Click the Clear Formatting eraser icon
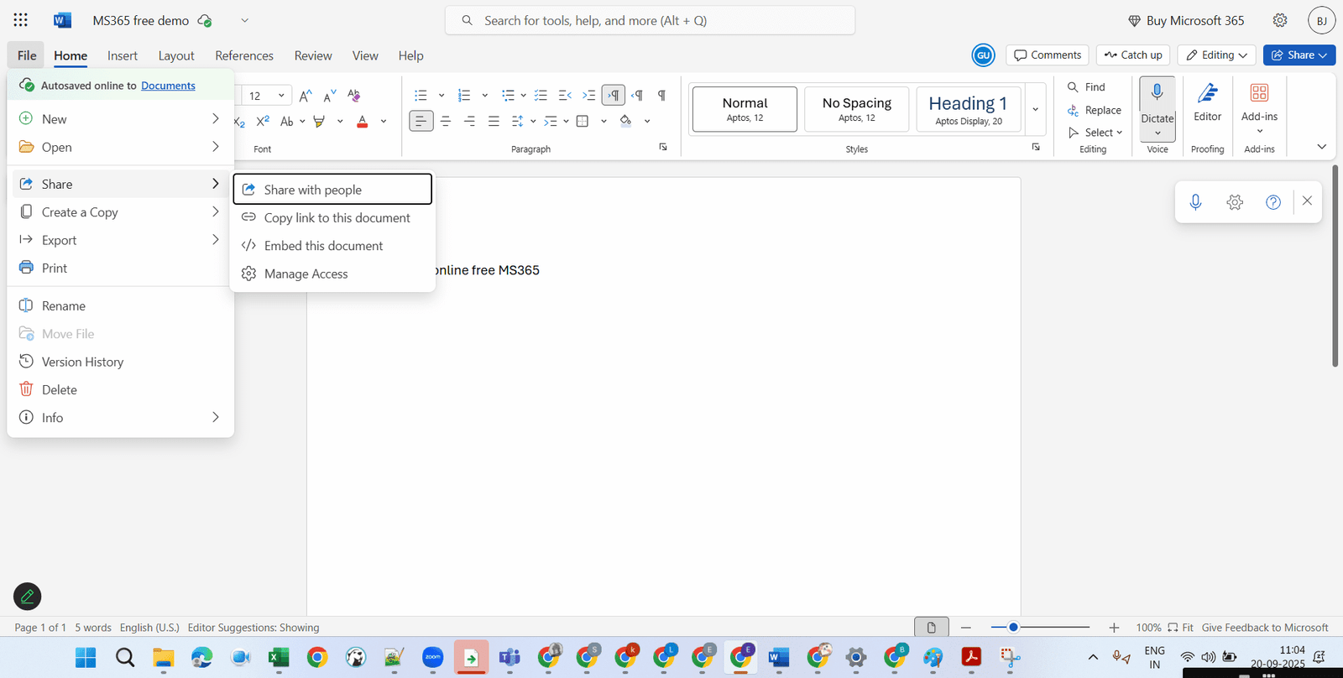 click(x=353, y=96)
